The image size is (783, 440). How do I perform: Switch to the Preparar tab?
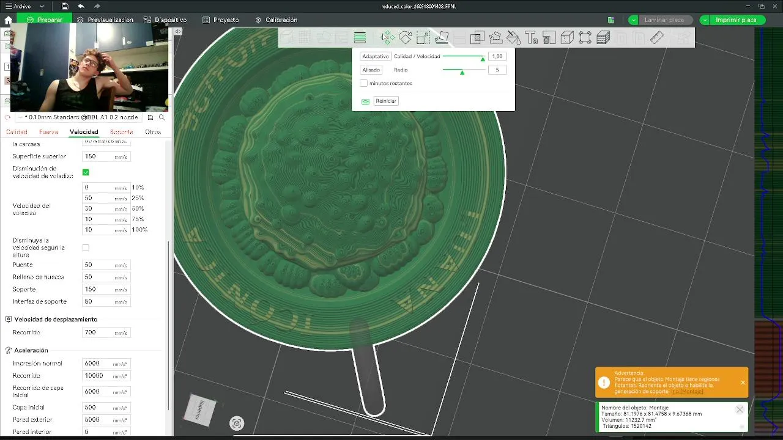44,20
